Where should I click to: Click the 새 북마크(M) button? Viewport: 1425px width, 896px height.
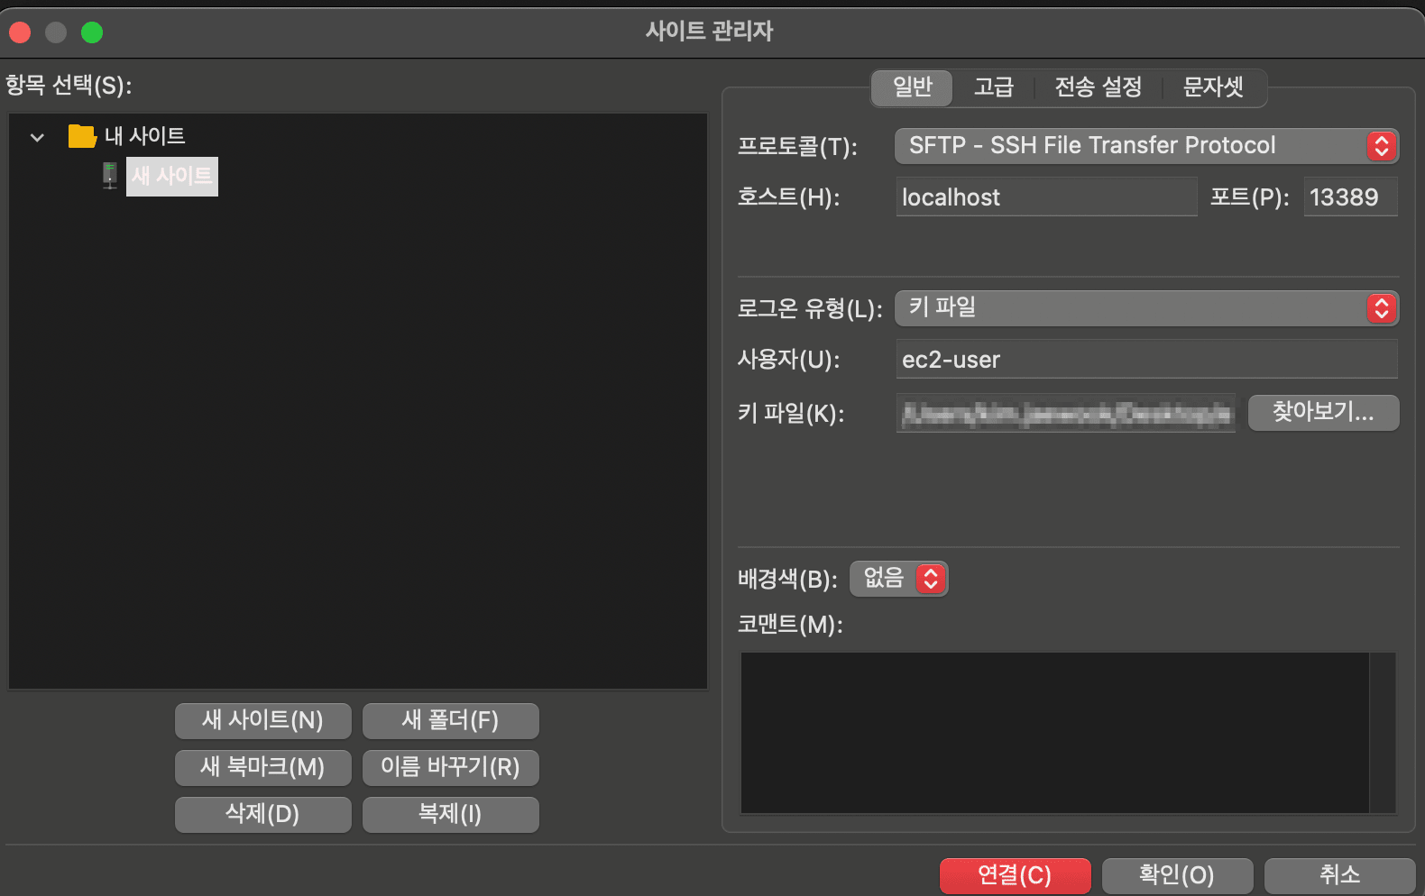click(262, 767)
